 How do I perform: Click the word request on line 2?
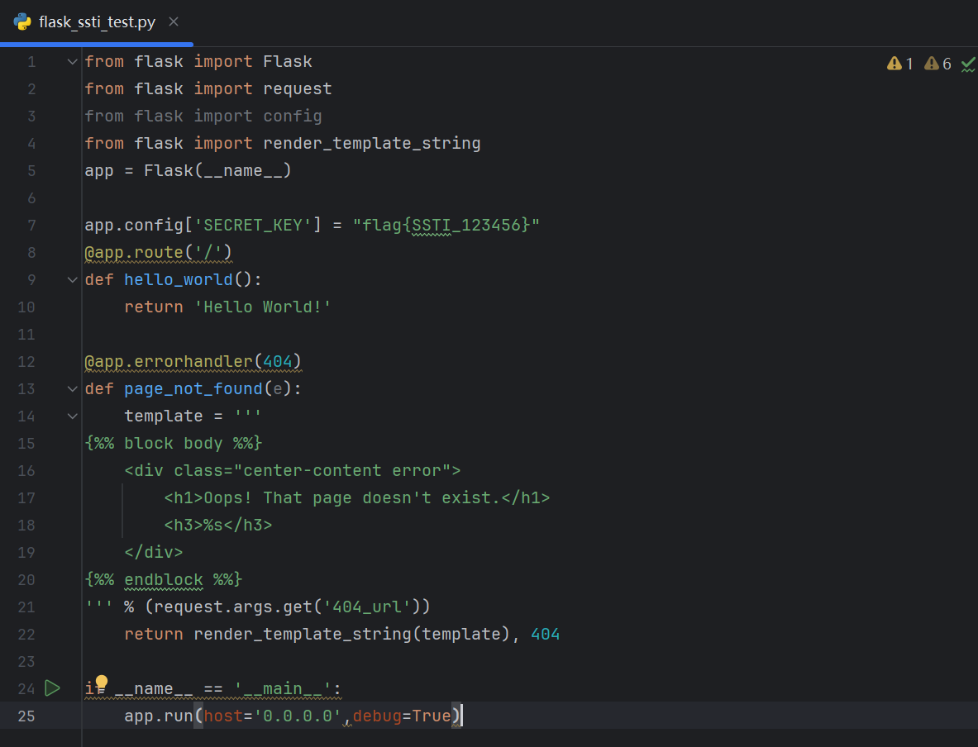(x=298, y=89)
